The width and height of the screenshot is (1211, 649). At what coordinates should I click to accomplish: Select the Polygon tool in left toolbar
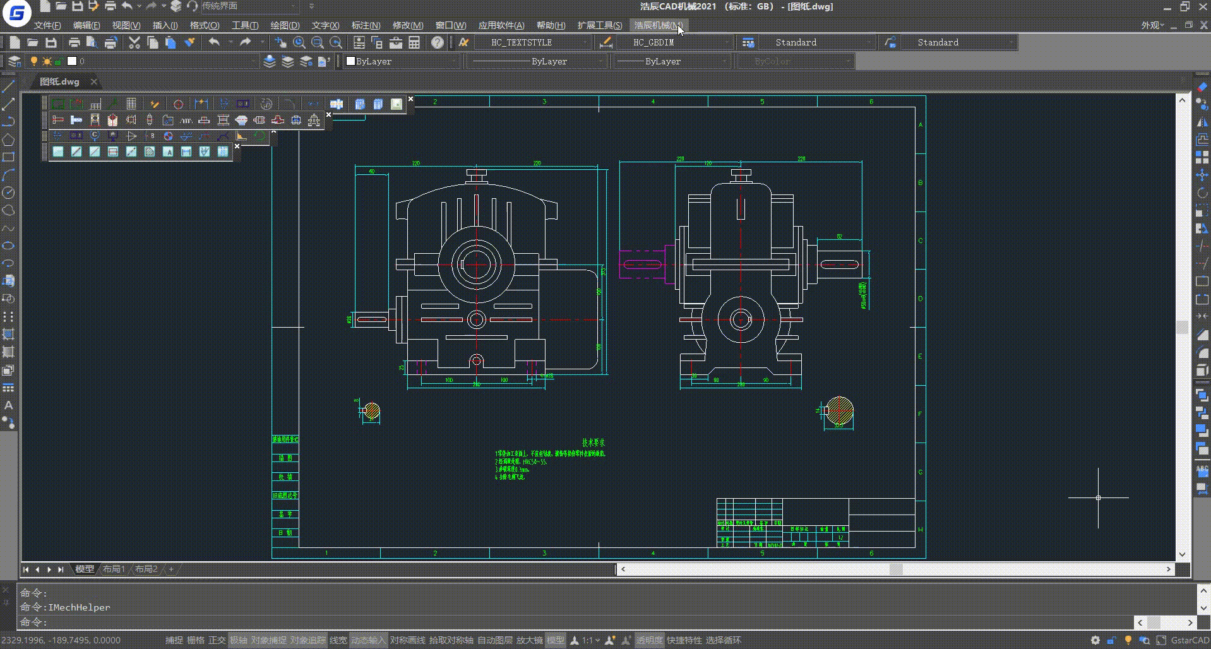pos(8,140)
